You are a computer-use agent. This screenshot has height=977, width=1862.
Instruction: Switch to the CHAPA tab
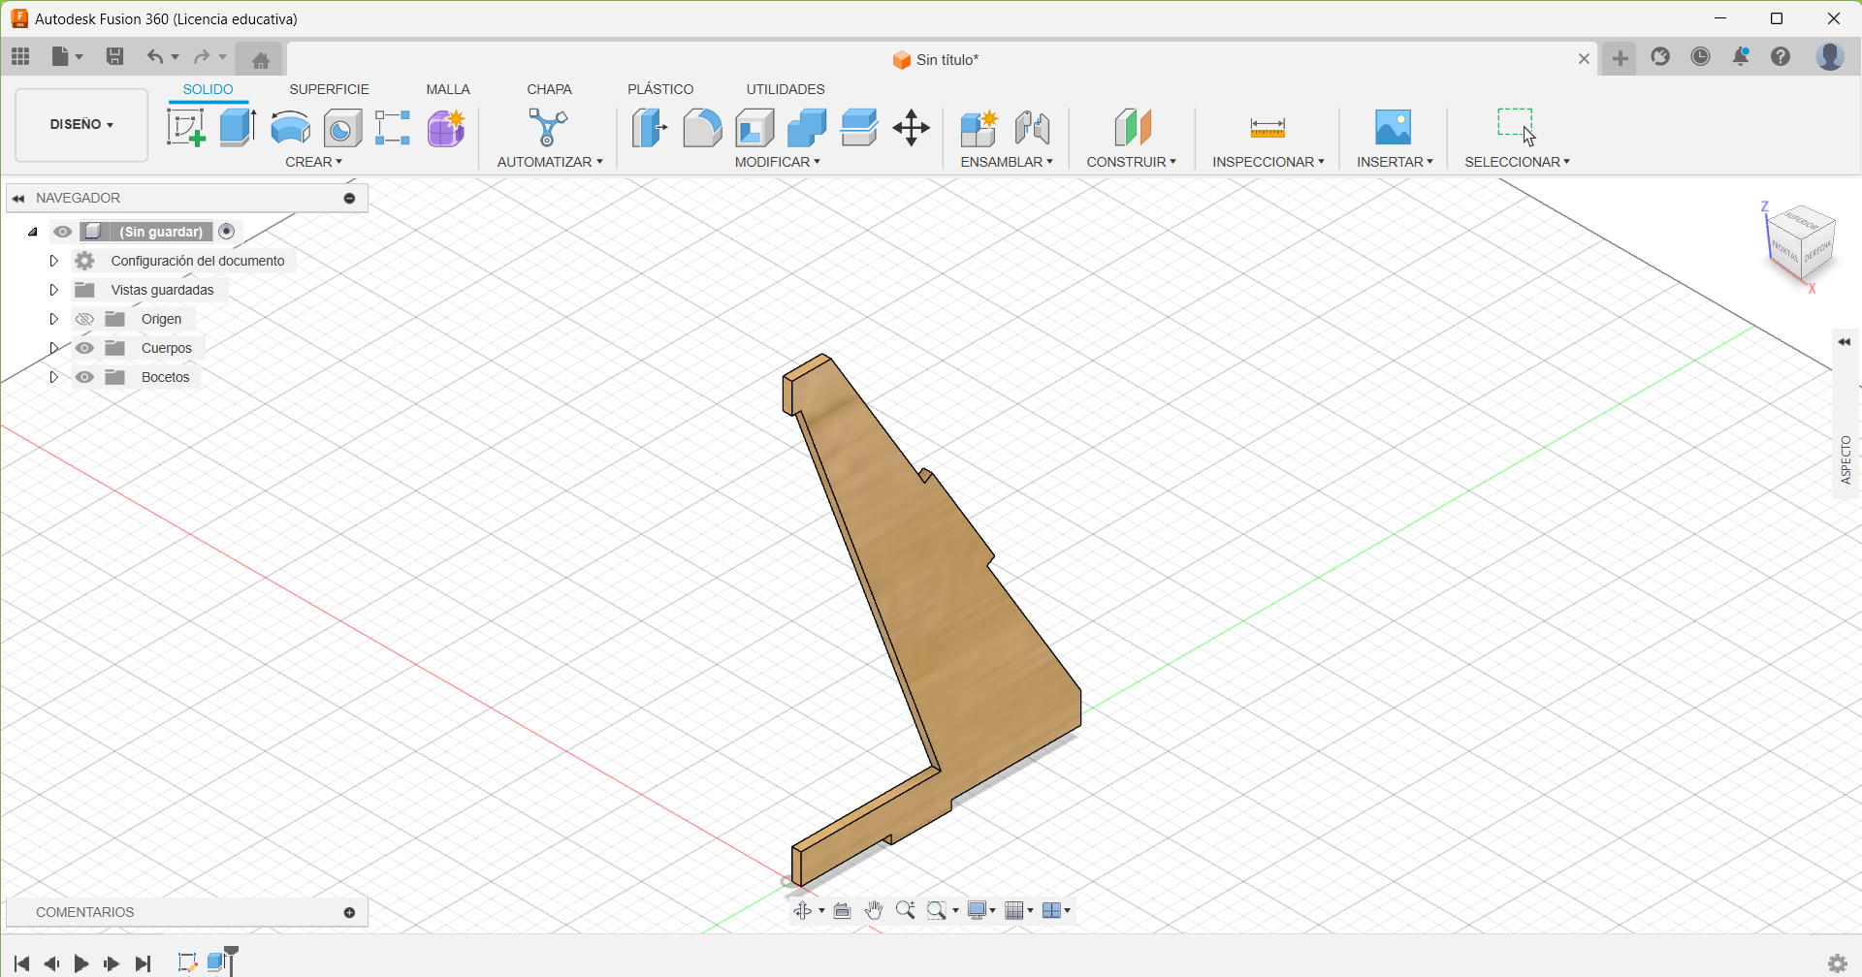[549, 89]
